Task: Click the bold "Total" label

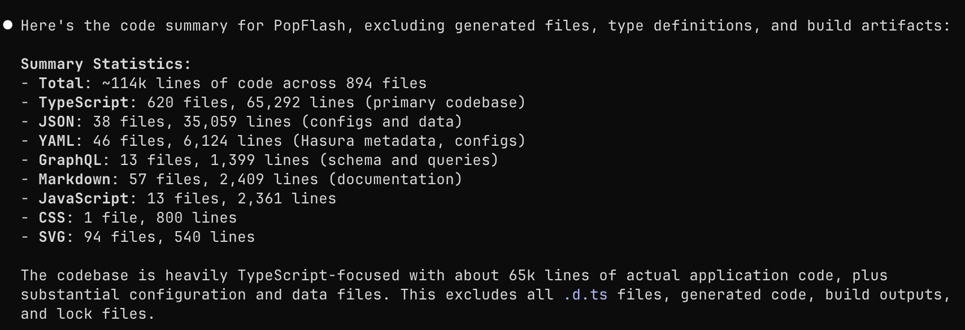Action: (x=61, y=84)
